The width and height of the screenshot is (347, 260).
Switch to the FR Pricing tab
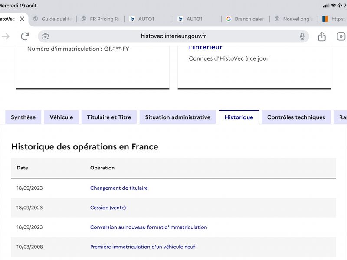tap(101, 19)
